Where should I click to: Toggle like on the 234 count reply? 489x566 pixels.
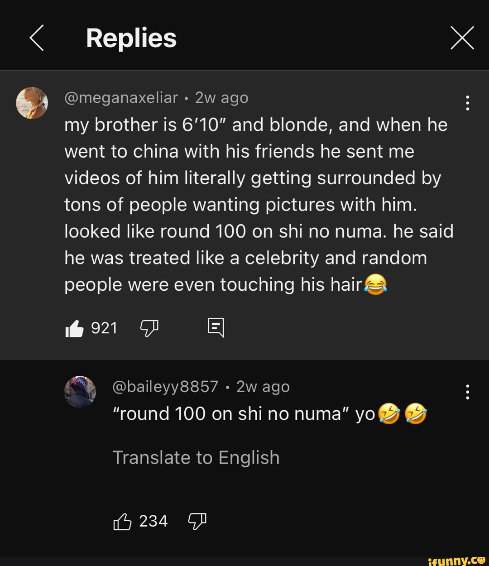pos(123,521)
